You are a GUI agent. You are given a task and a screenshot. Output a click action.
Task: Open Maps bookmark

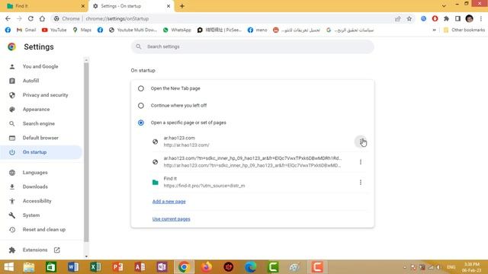point(82,30)
